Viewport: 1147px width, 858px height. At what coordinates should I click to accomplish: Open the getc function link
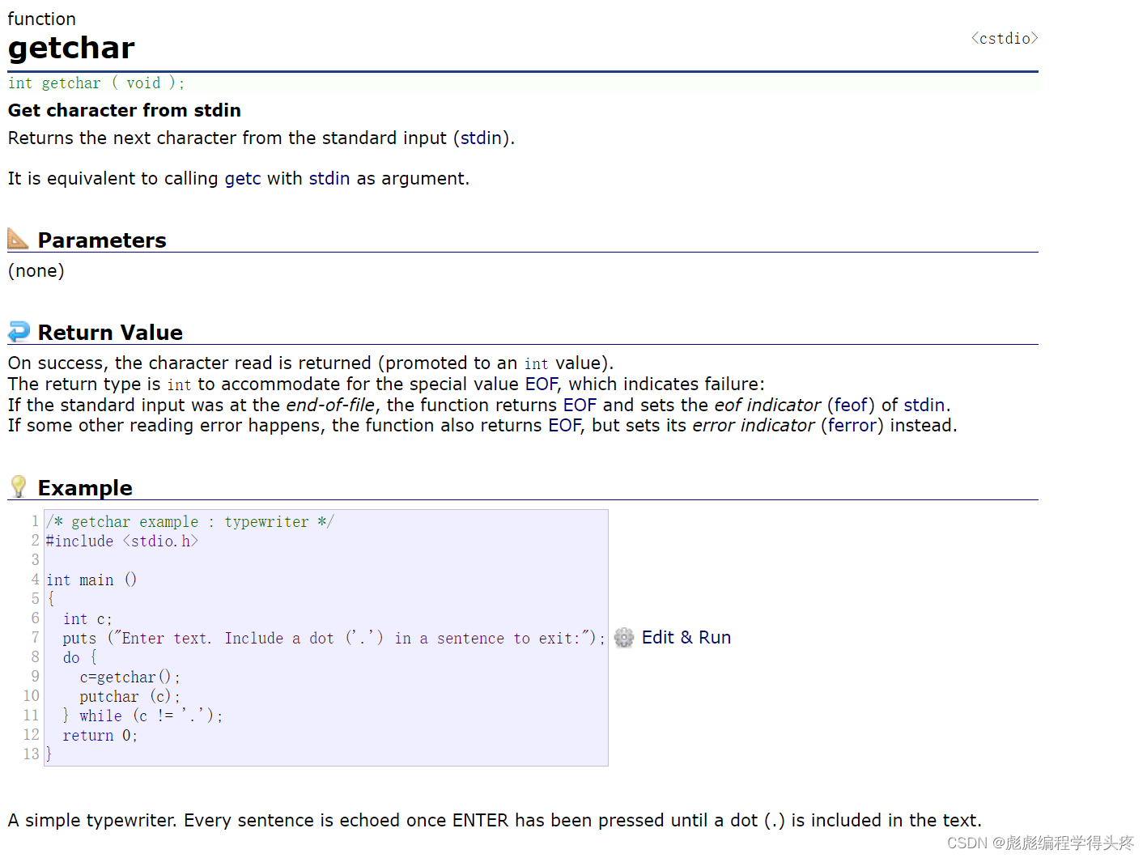(x=243, y=179)
